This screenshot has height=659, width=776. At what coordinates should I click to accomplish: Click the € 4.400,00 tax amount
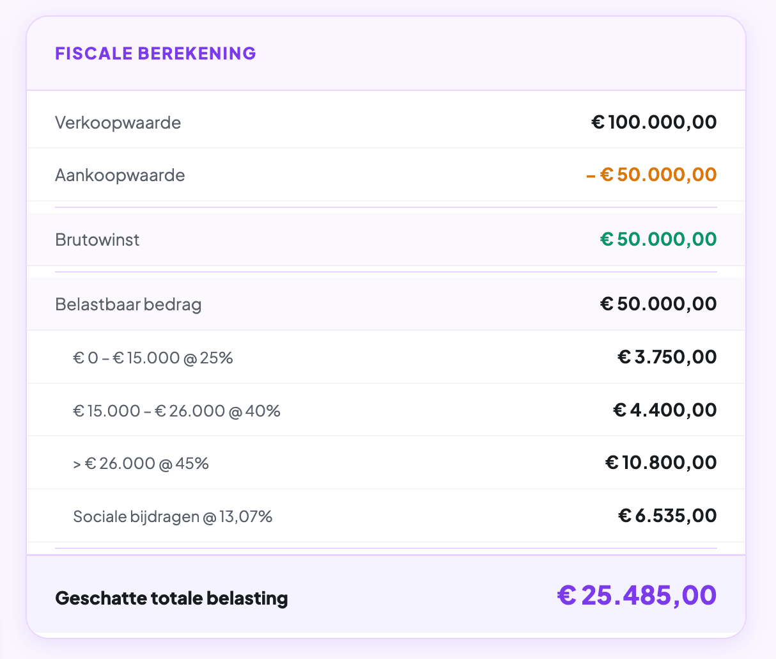665,410
